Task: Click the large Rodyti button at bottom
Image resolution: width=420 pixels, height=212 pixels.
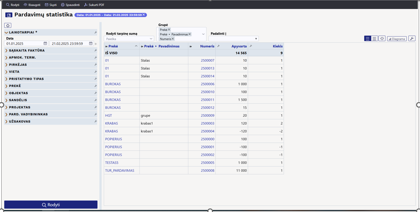Action: (x=51, y=205)
